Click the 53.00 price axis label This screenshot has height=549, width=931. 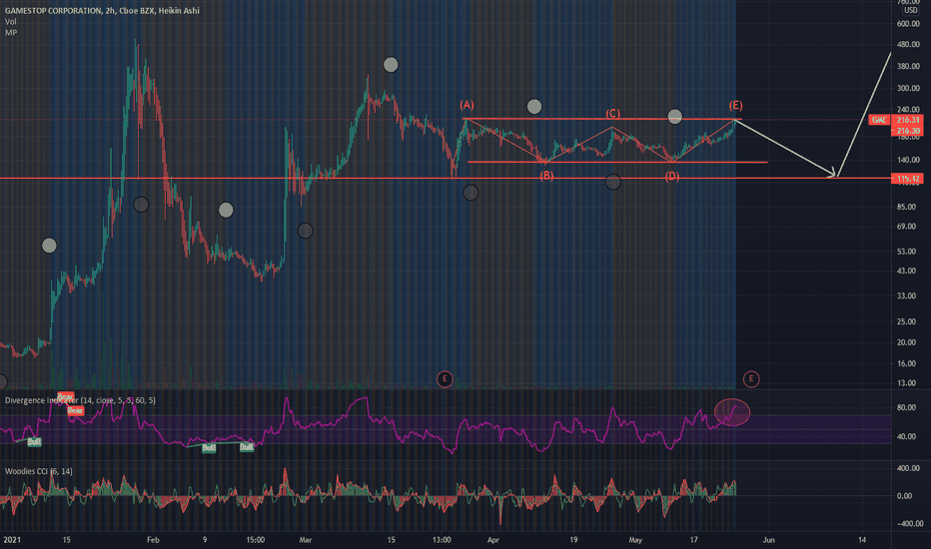[906, 252]
